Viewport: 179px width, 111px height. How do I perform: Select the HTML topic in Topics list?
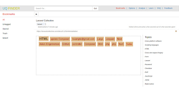[147, 49]
